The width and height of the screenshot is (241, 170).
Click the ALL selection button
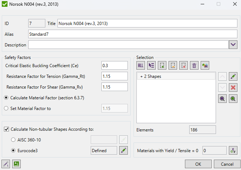[x=141, y=65]
